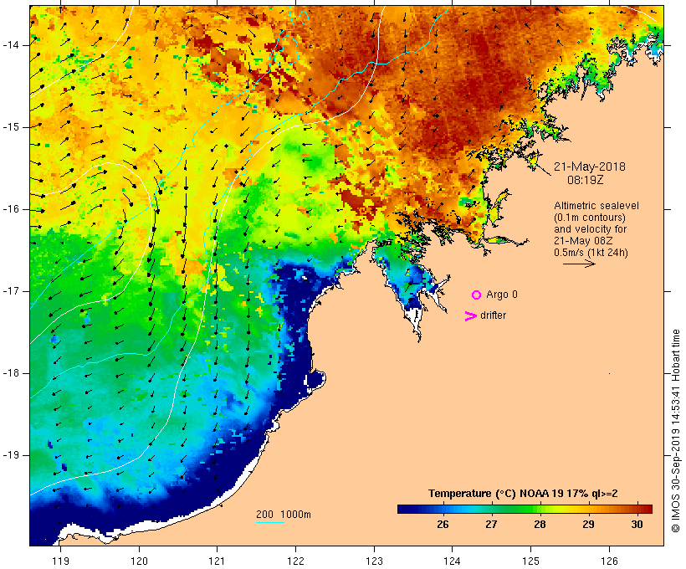Pick the dark red end of temperature colorbar
Image resolution: width=686 pixels, height=569 pixels.
point(646,509)
